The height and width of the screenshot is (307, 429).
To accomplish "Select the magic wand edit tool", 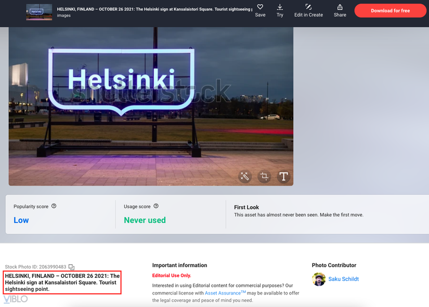I will [244, 176].
